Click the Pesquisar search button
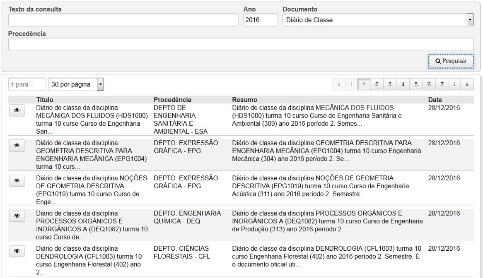The height and width of the screenshot is (278, 483). click(x=450, y=60)
